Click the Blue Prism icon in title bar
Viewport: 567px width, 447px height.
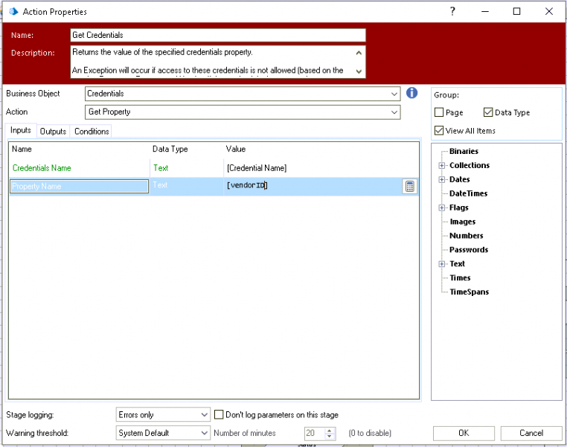(x=12, y=12)
